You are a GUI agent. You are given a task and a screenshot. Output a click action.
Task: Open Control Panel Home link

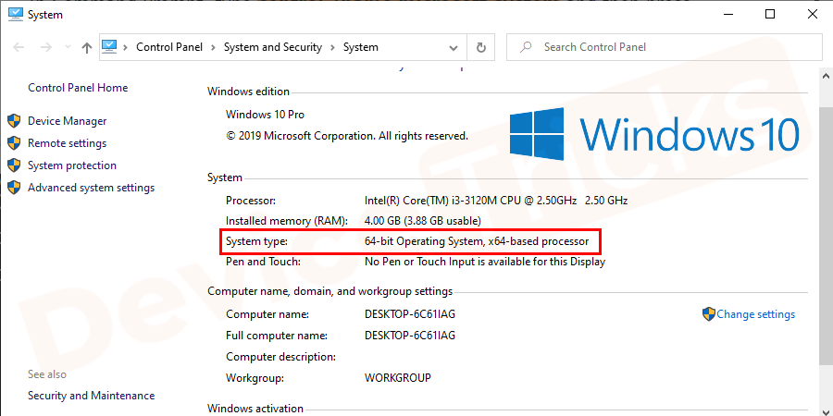pos(78,88)
